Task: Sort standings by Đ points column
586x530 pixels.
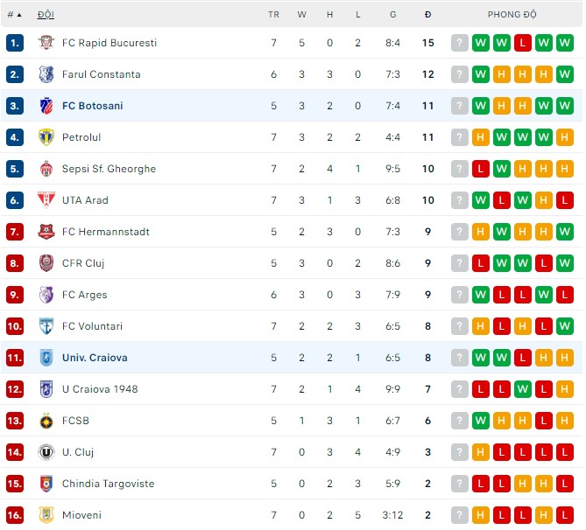Action: click(427, 15)
